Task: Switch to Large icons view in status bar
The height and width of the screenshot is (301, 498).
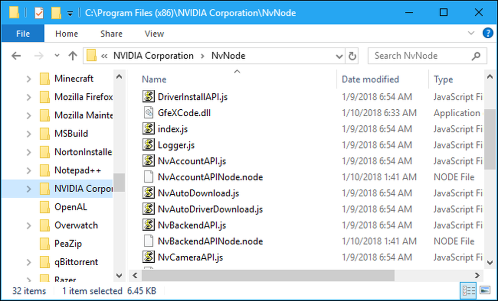Action: (x=485, y=290)
